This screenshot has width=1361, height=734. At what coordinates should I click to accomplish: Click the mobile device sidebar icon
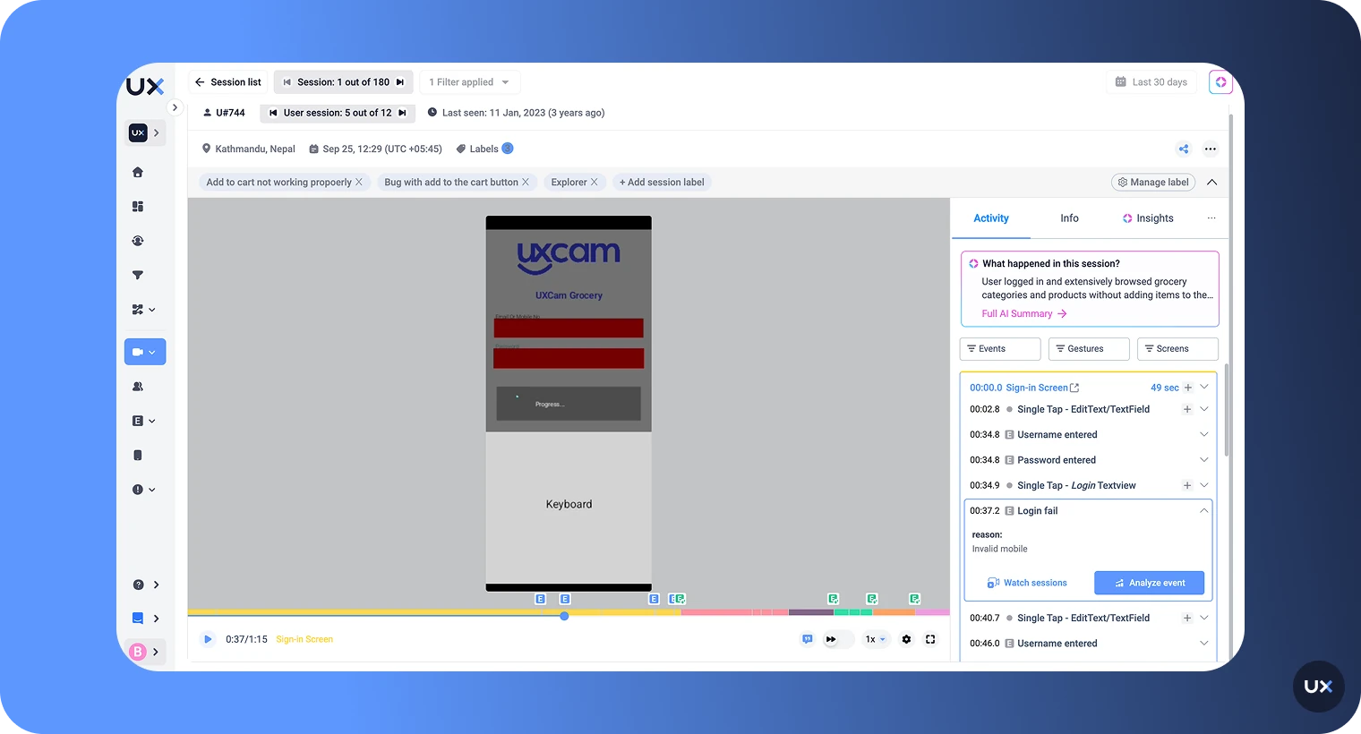point(138,456)
